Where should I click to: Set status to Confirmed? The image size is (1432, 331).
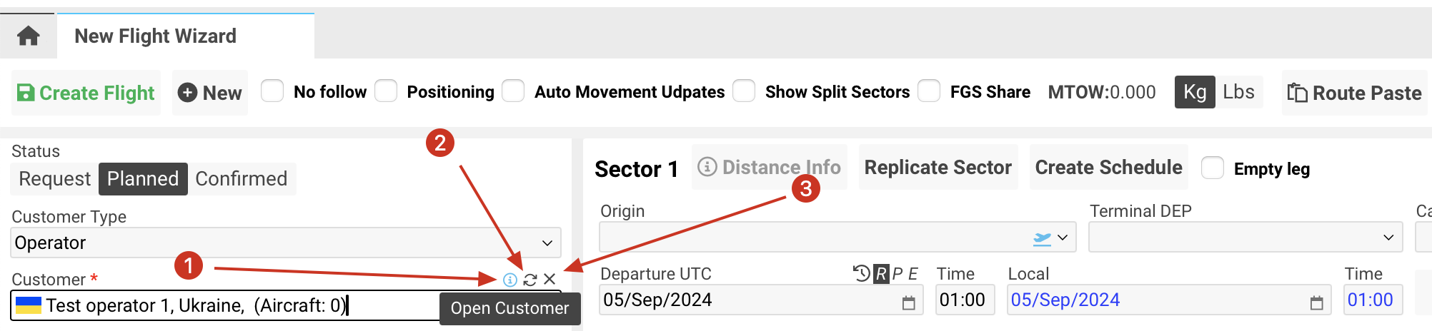coord(241,179)
